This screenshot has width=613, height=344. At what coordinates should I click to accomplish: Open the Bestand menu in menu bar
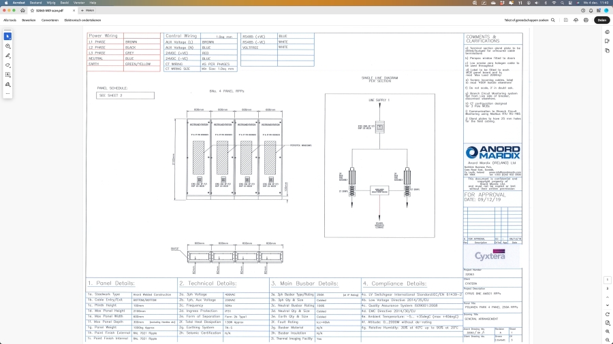36,3
